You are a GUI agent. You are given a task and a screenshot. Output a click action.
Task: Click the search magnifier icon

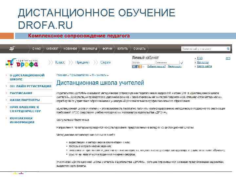point(228,49)
